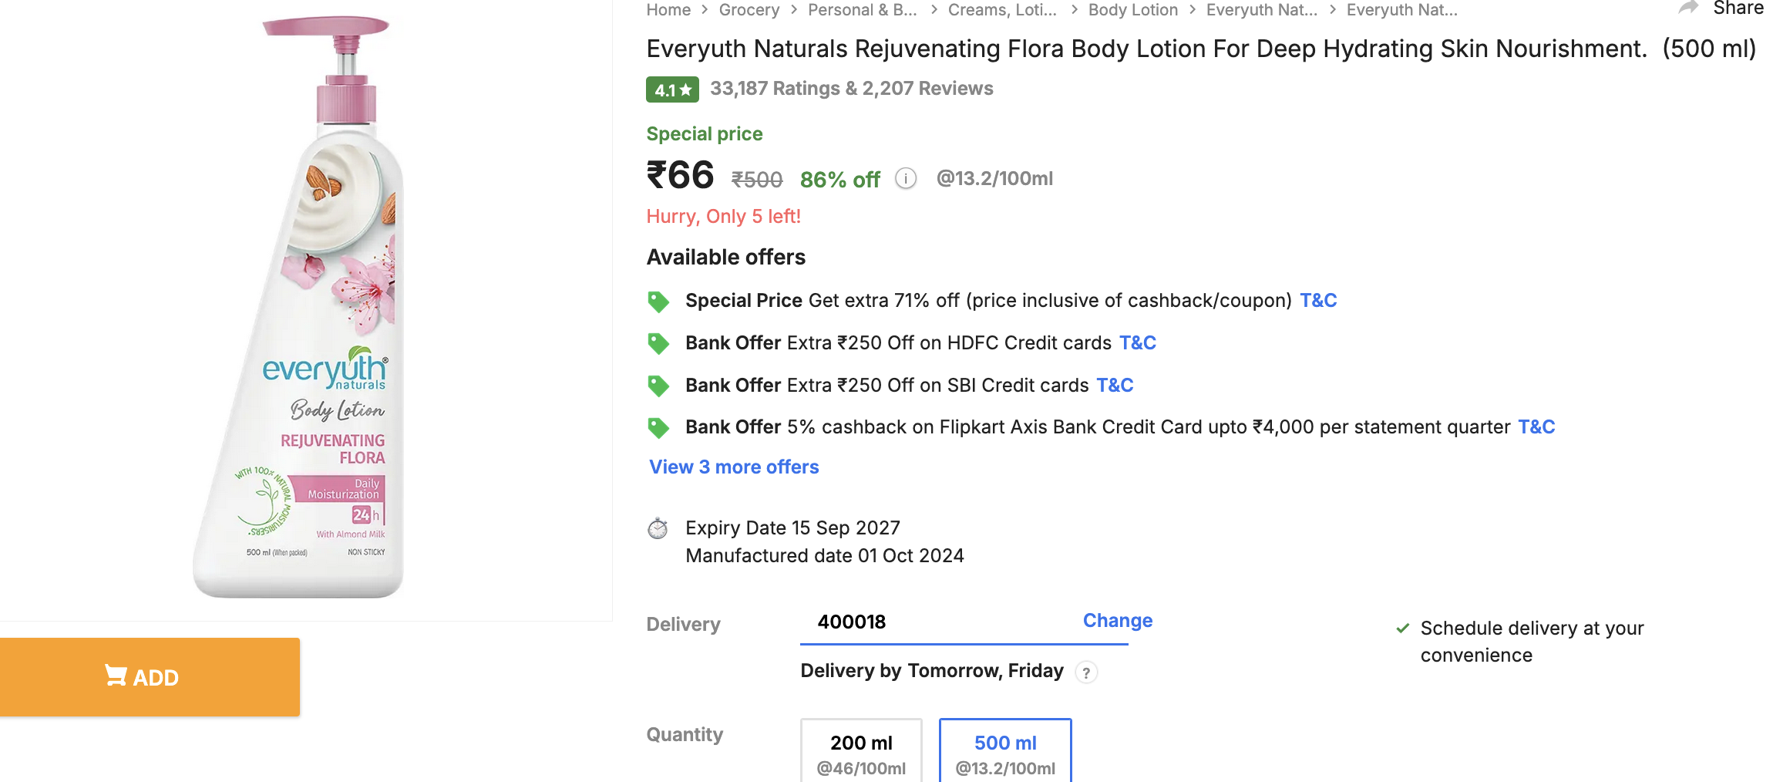Image resolution: width=1773 pixels, height=782 pixels.
Task: Click the Special Price offer tag icon
Action: click(658, 302)
